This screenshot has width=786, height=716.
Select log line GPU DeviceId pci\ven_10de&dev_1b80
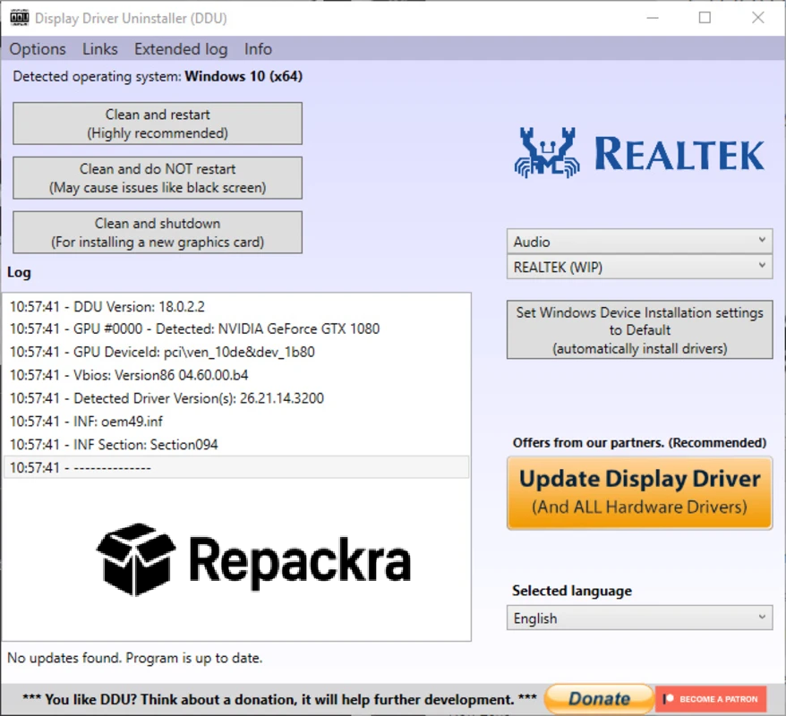(236, 353)
